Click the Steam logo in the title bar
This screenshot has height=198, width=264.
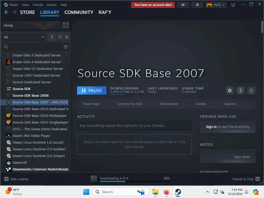pos(6,5)
